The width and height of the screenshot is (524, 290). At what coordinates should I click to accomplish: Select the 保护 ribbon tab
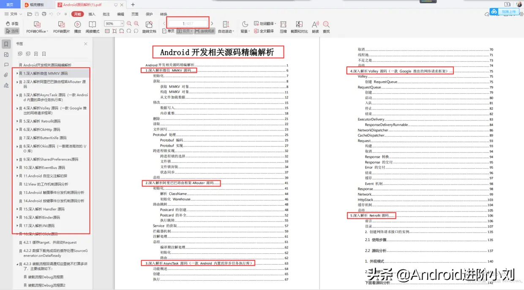click(149, 14)
